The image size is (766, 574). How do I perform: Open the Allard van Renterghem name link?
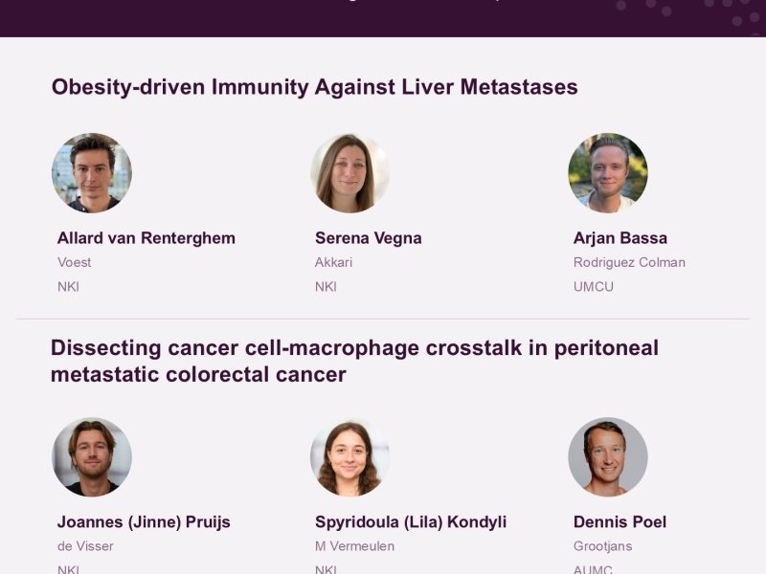point(146,238)
